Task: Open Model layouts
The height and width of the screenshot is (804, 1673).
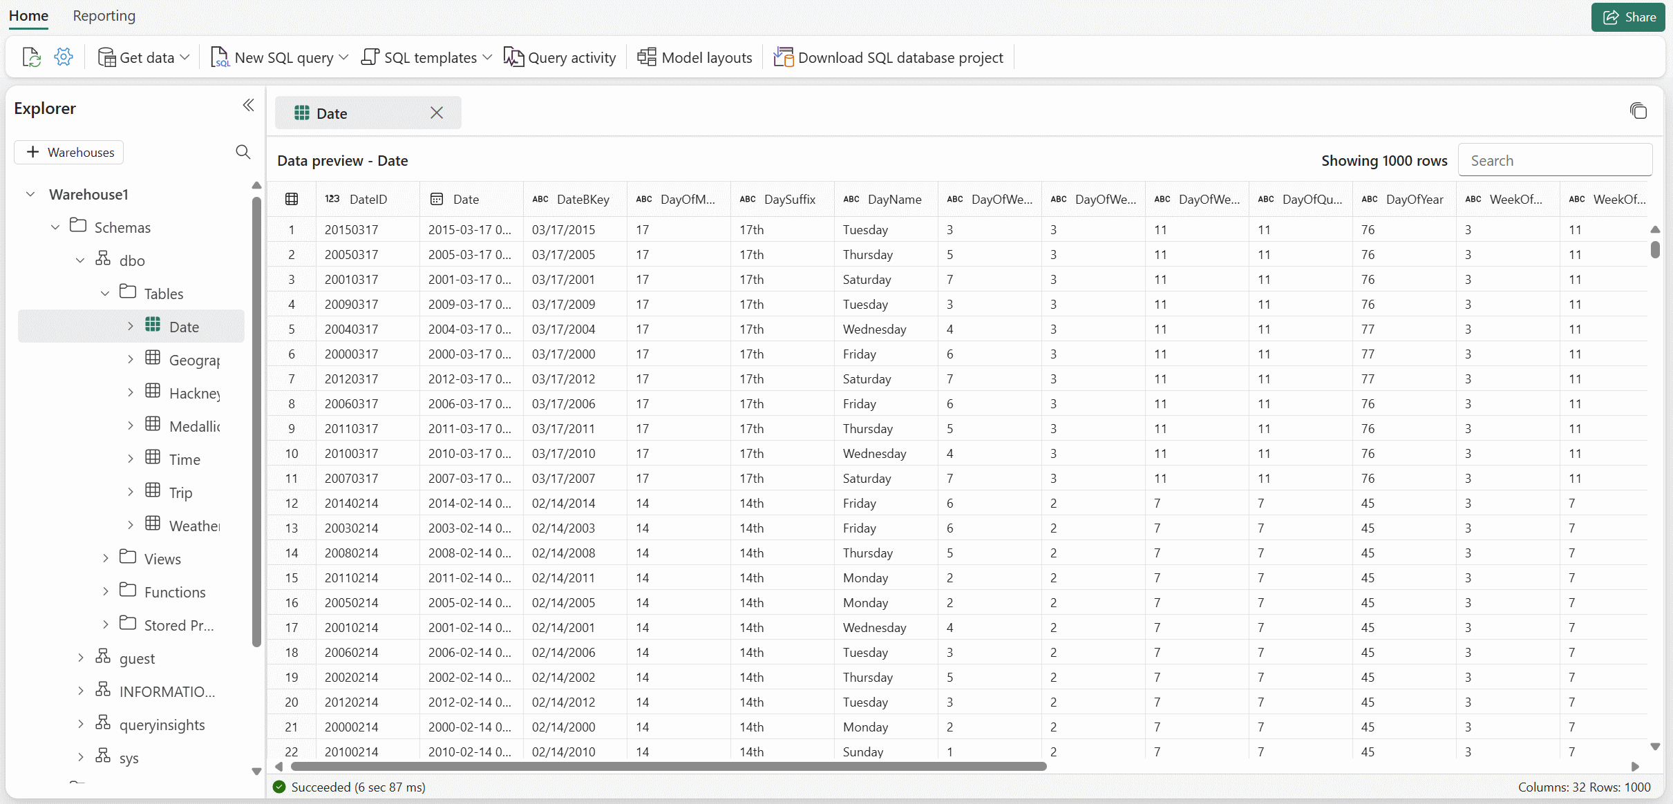Action: pos(694,57)
